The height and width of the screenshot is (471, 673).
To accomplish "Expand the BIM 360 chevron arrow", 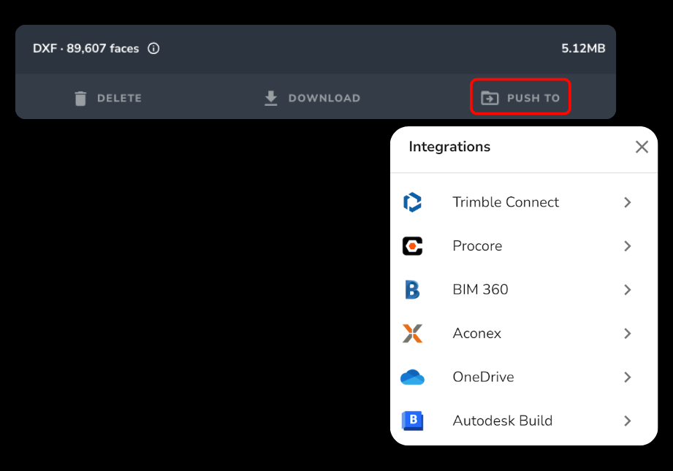I will point(628,290).
